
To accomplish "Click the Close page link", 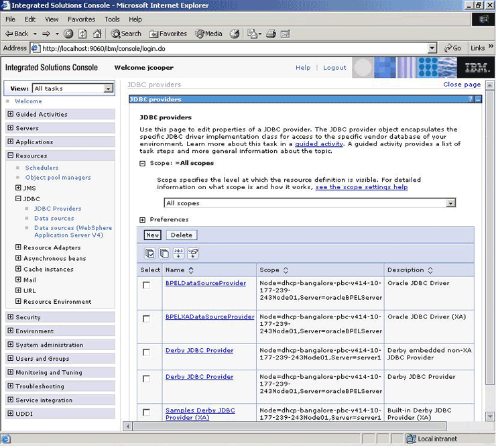I will pos(462,85).
